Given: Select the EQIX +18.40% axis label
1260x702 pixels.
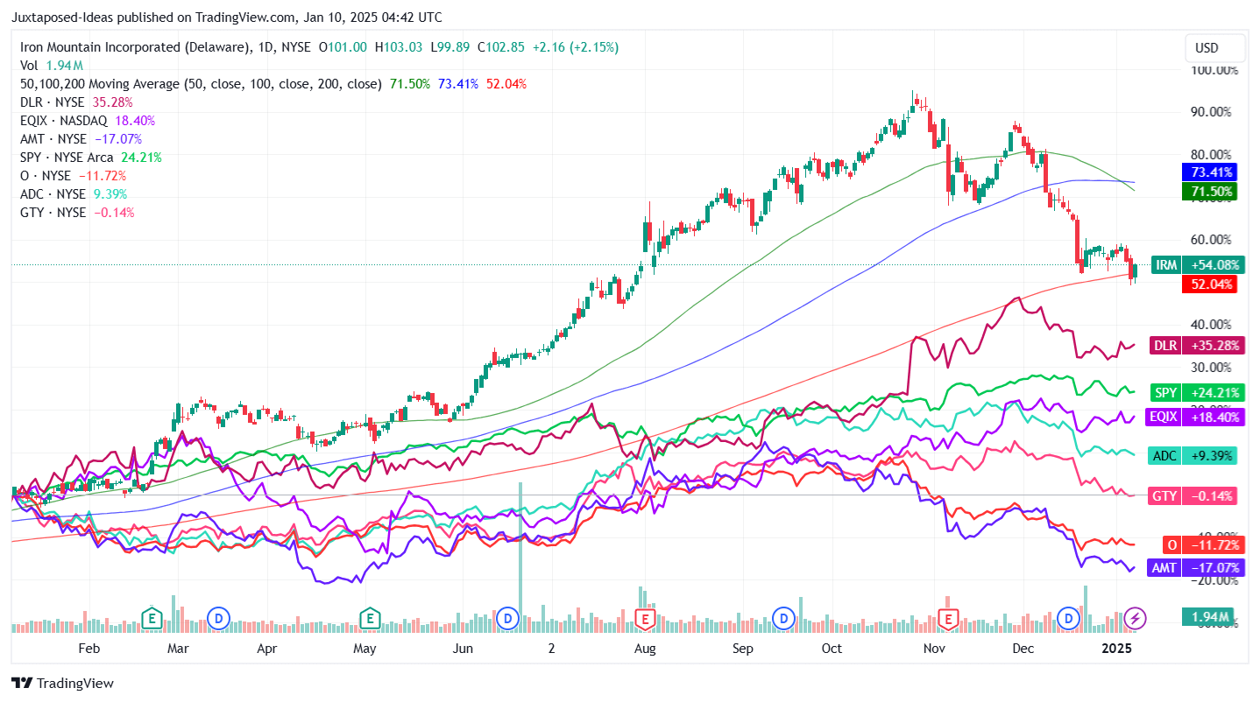Looking at the screenshot, I should point(1194,418).
